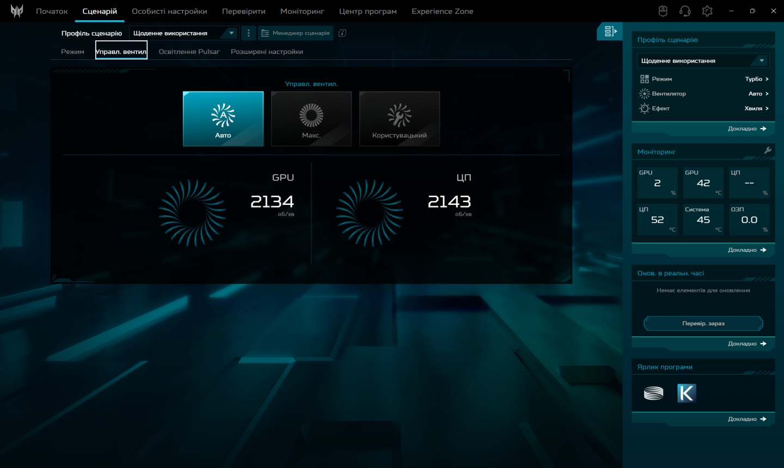Open the settings gear icon
The image size is (784, 468).
pyautogui.click(x=707, y=11)
